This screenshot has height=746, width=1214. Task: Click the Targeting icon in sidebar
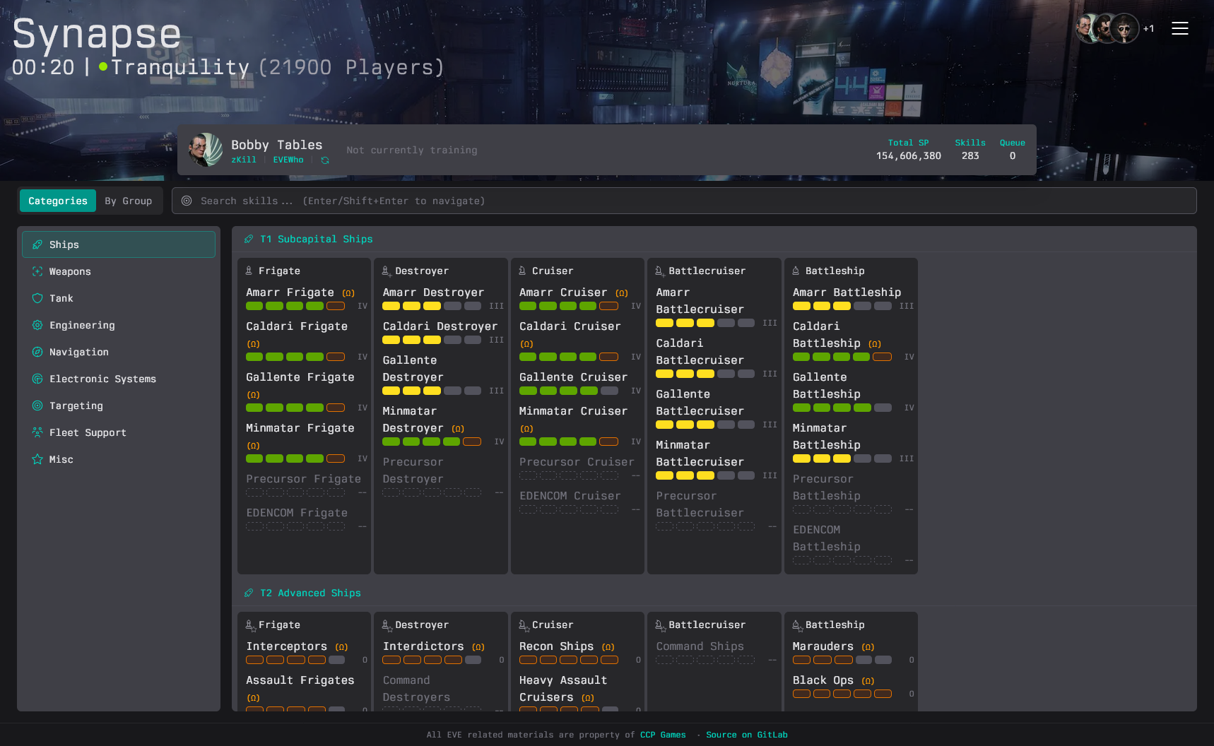tap(37, 405)
